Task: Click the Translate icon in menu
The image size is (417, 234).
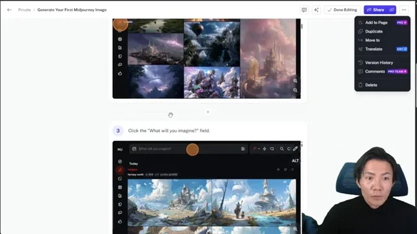Action: [x=360, y=49]
